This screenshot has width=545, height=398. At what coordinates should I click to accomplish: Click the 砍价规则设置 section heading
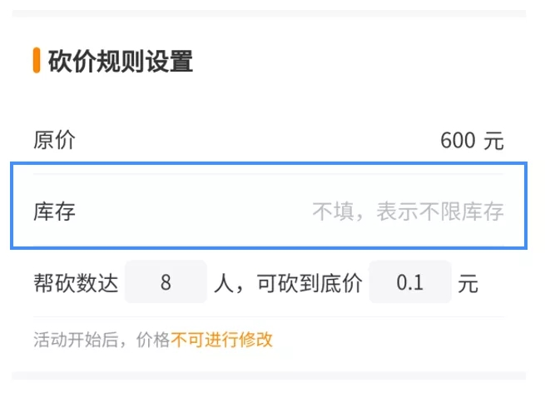pyautogui.click(x=121, y=61)
